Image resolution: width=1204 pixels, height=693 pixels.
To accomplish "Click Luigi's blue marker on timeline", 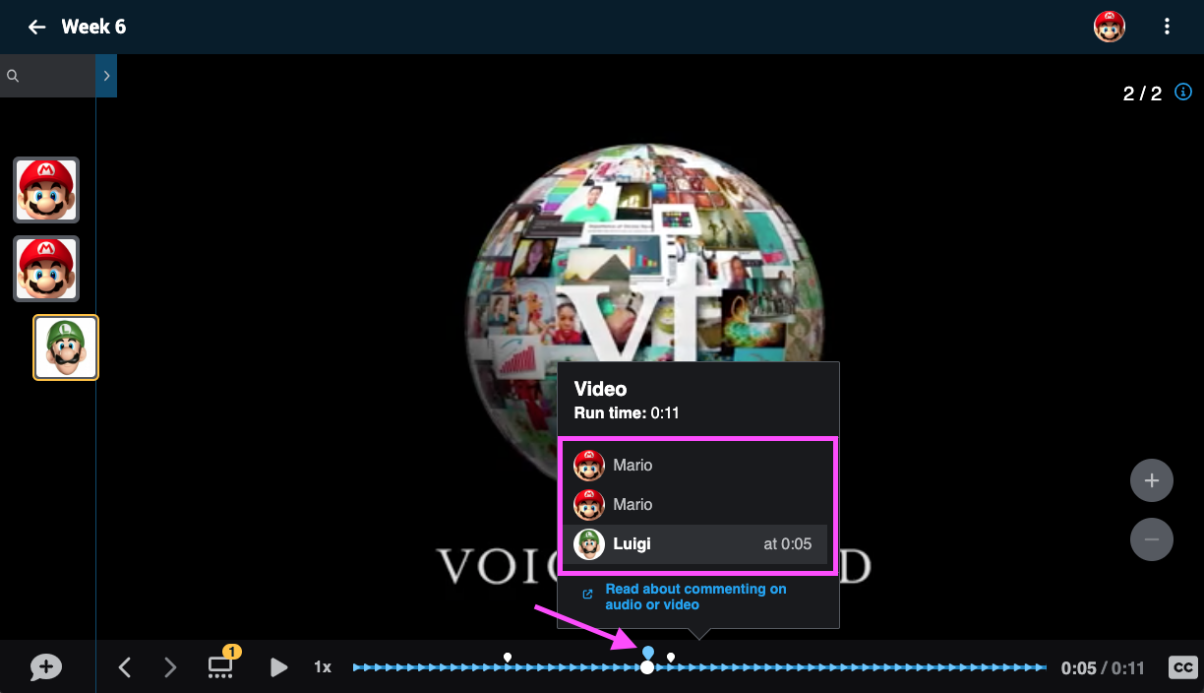I will 648,652.
